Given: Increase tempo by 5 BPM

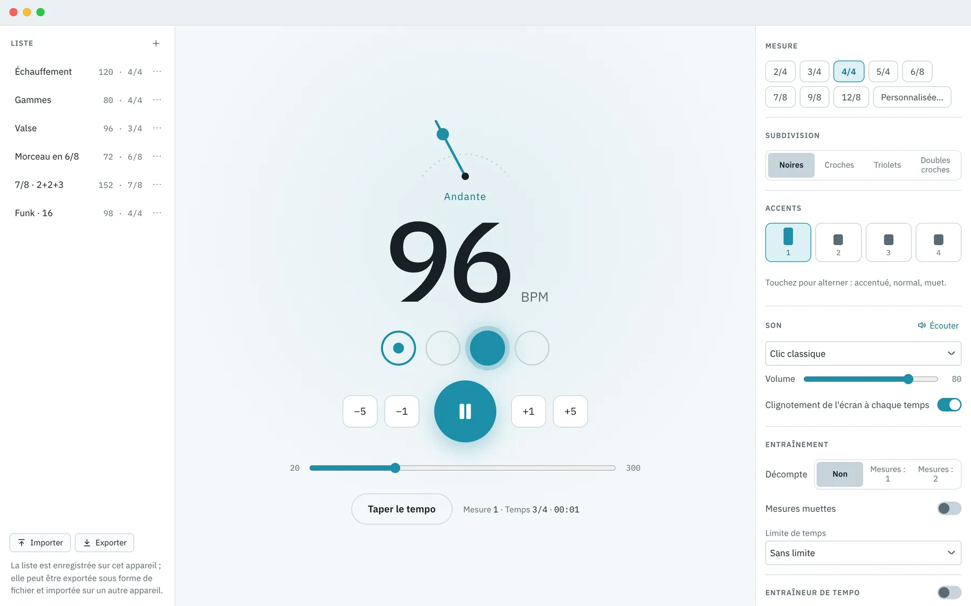Looking at the screenshot, I should [570, 412].
